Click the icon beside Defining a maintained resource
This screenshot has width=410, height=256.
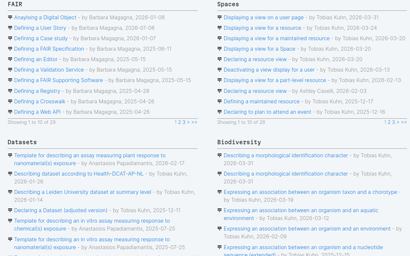(220, 102)
